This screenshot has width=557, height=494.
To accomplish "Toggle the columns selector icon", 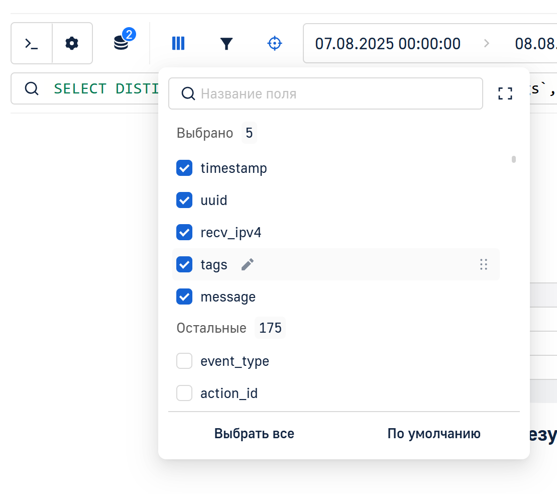I will click(178, 44).
